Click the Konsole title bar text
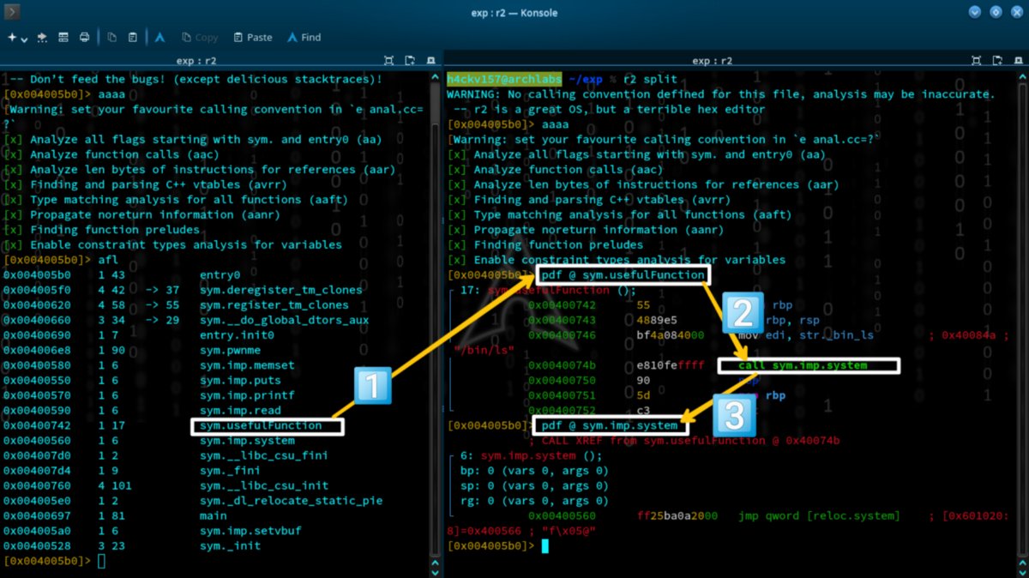1029x578 pixels. 514,12
